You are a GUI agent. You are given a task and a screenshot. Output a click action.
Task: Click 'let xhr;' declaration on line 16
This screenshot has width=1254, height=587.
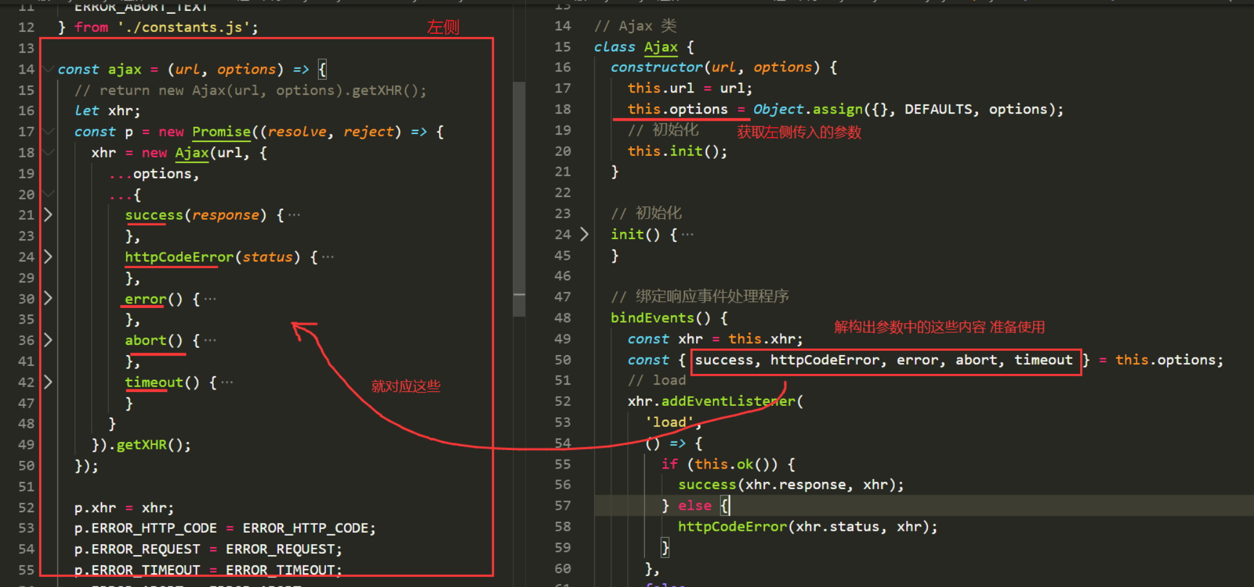click(107, 111)
